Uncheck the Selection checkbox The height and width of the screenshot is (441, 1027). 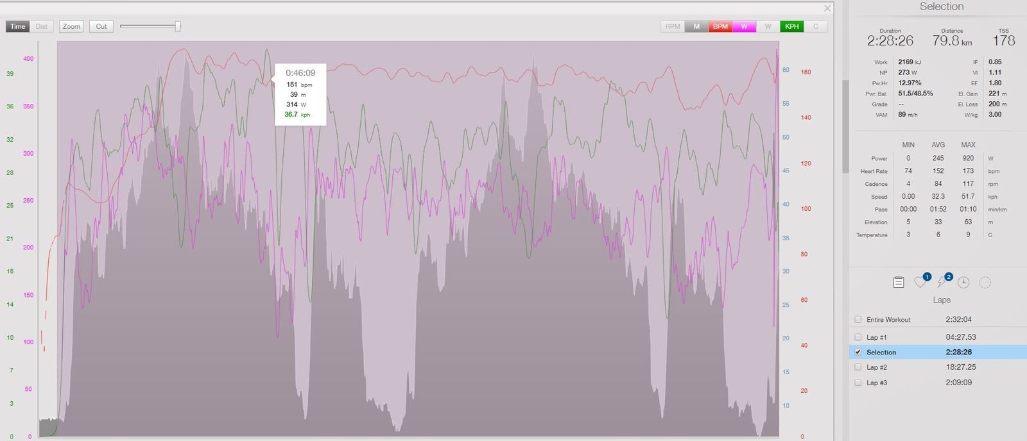858,352
